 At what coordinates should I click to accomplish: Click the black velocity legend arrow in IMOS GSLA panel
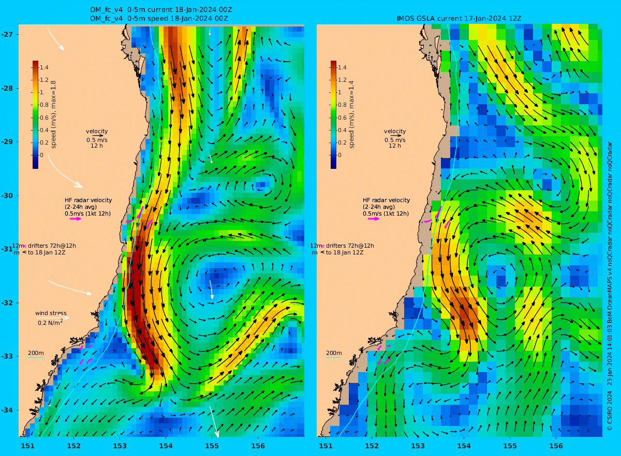pyautogui.click(x=395, y=136)
